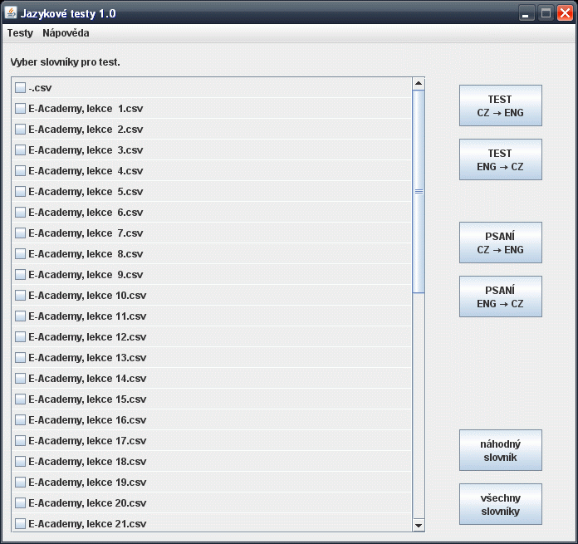Maximize the Jazykové testy window
The image size is (578, 544).
click(x=546, y=13)
